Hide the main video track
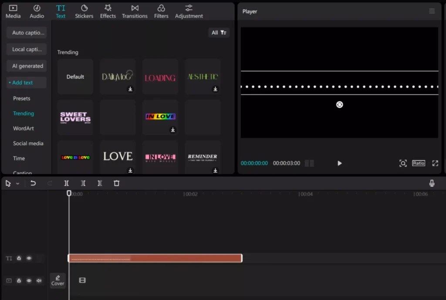 (29, 281)
